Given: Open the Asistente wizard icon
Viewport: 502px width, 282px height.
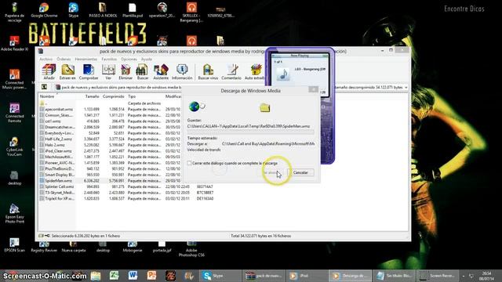Looking at the screenshot, I should (161, 72).
